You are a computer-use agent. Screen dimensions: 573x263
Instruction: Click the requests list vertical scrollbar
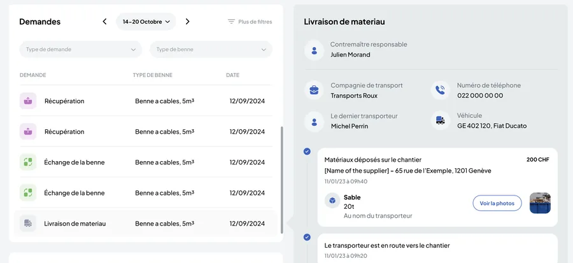point(282,180)
